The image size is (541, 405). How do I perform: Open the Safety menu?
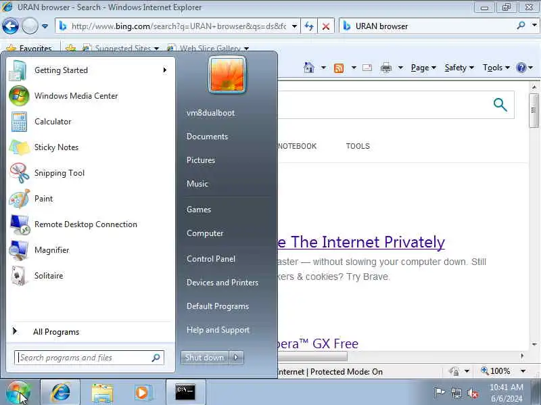pos(459,68)
